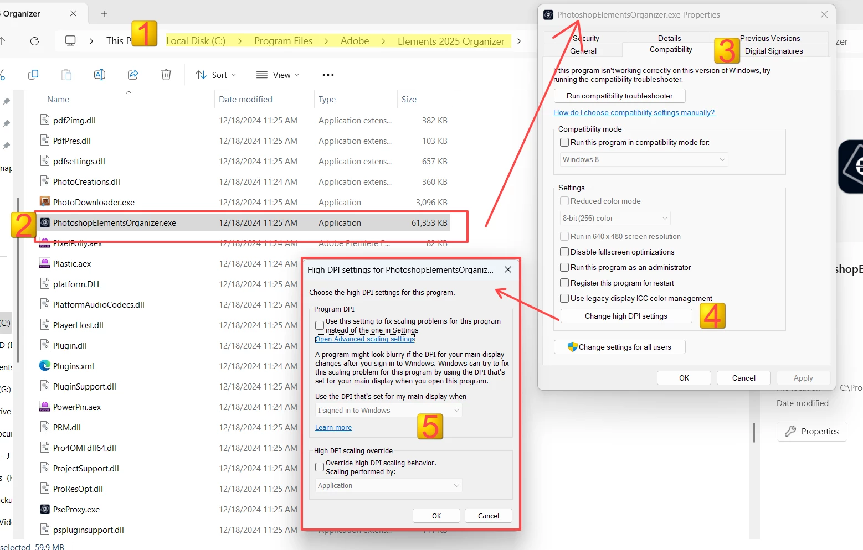Click Change settings for all users button

point(619,347)
